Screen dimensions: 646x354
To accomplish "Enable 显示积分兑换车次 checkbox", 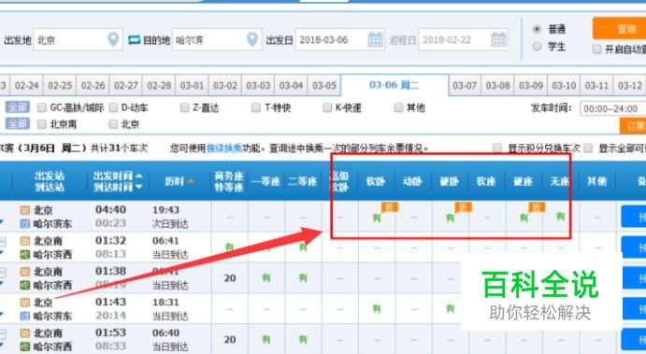I will 497,149.
